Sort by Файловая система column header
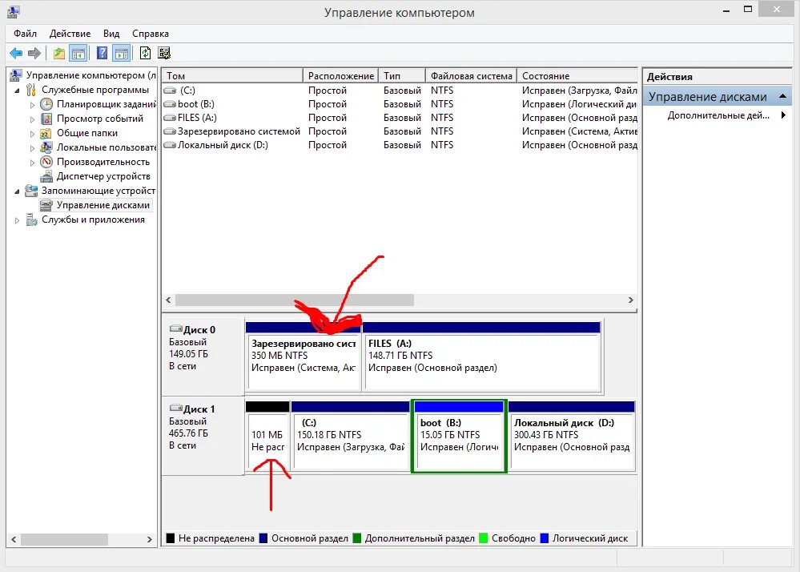 coord(471,75)
